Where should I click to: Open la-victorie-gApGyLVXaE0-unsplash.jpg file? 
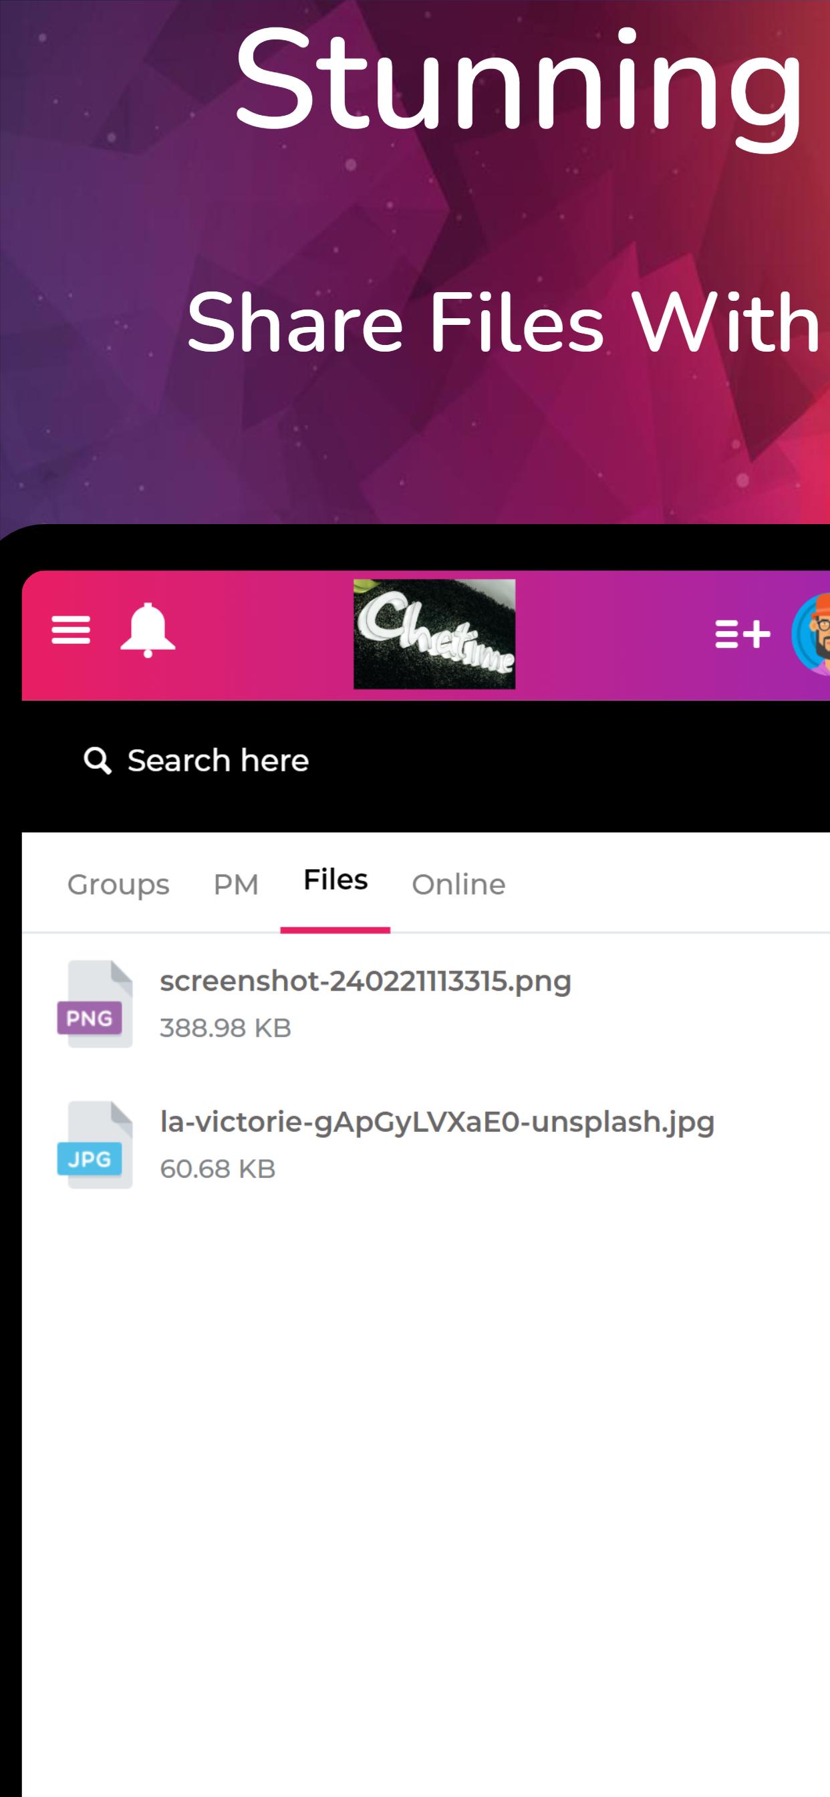(437, 1122)
